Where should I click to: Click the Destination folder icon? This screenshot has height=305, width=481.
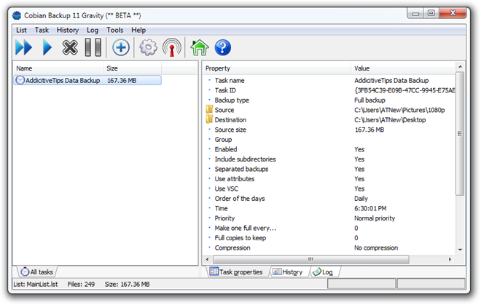click(209, 119)
